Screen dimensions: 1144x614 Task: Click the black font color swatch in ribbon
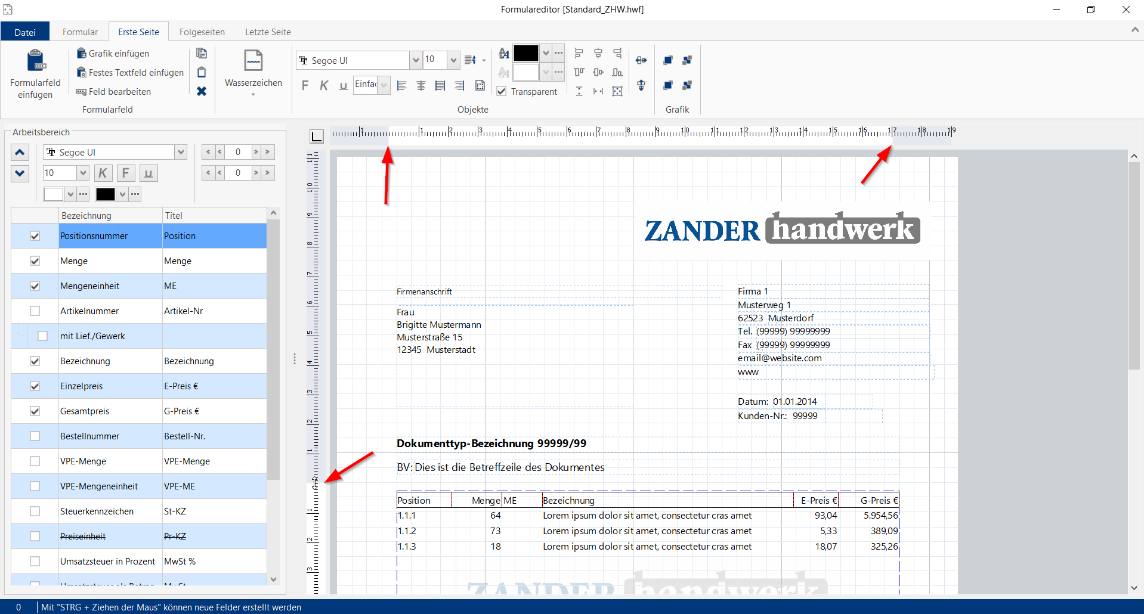pos(525,53)
